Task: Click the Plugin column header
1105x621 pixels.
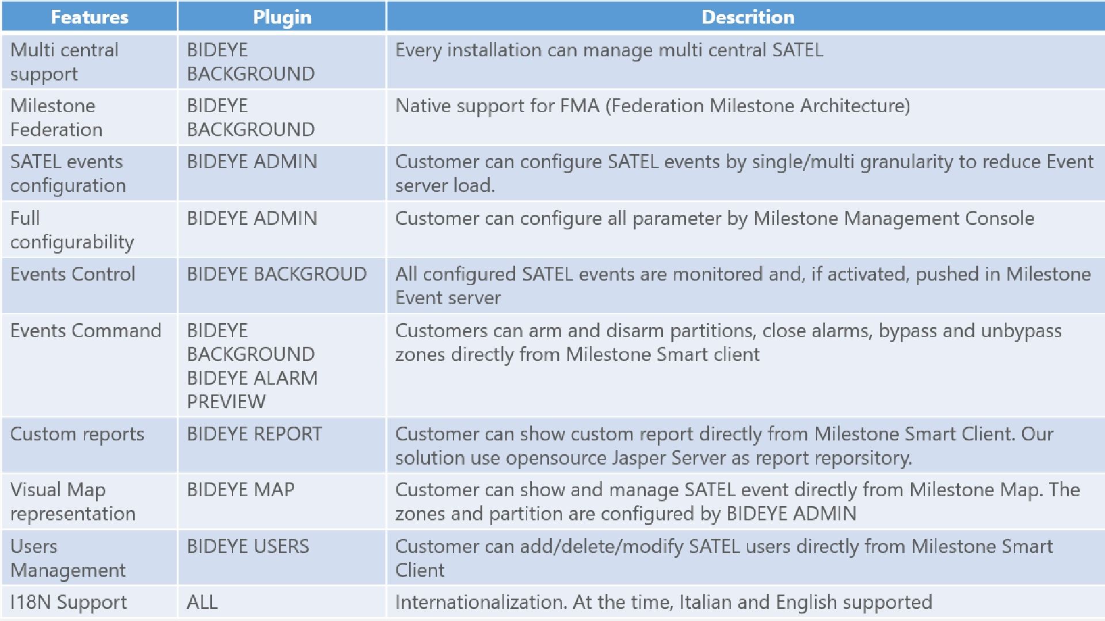Action: point(282,16)
